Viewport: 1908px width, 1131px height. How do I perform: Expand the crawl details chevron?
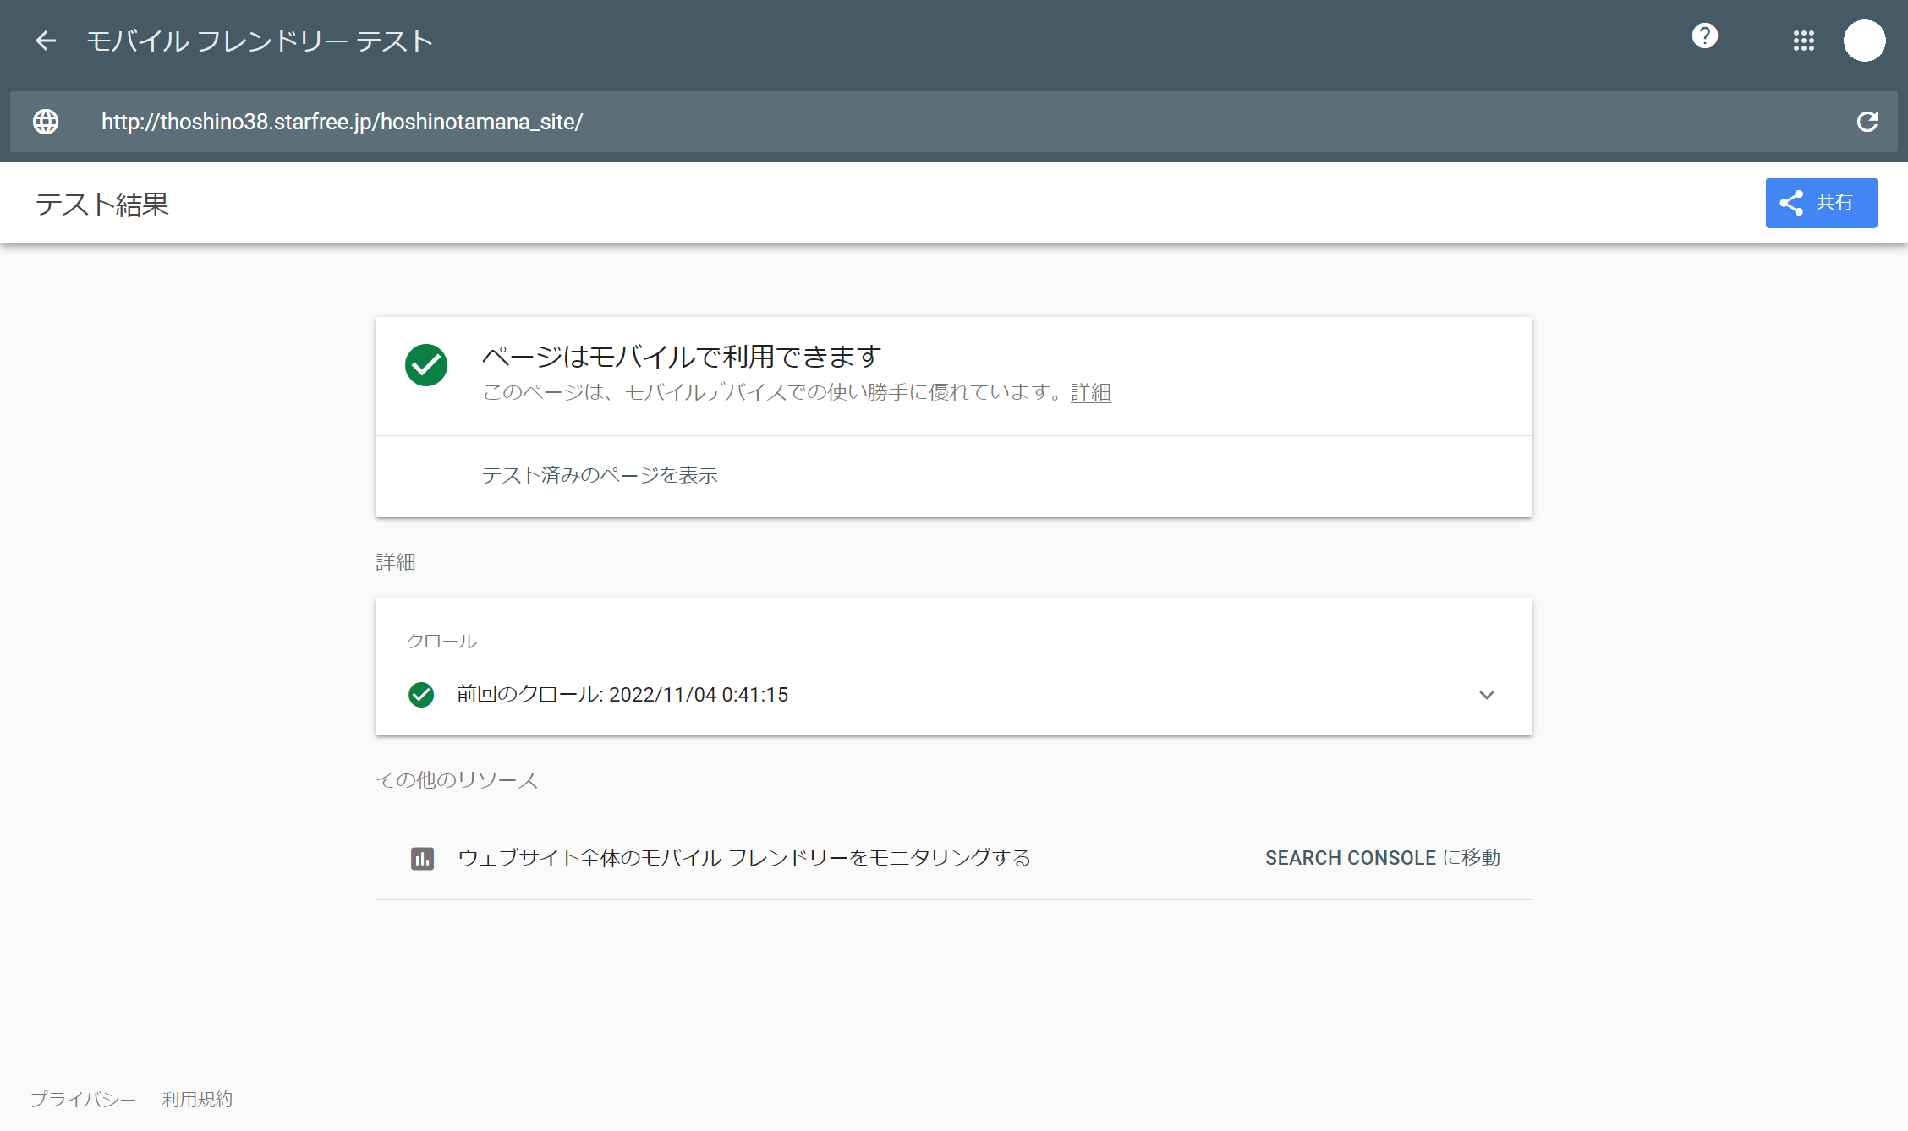[x=1486, y=695]
